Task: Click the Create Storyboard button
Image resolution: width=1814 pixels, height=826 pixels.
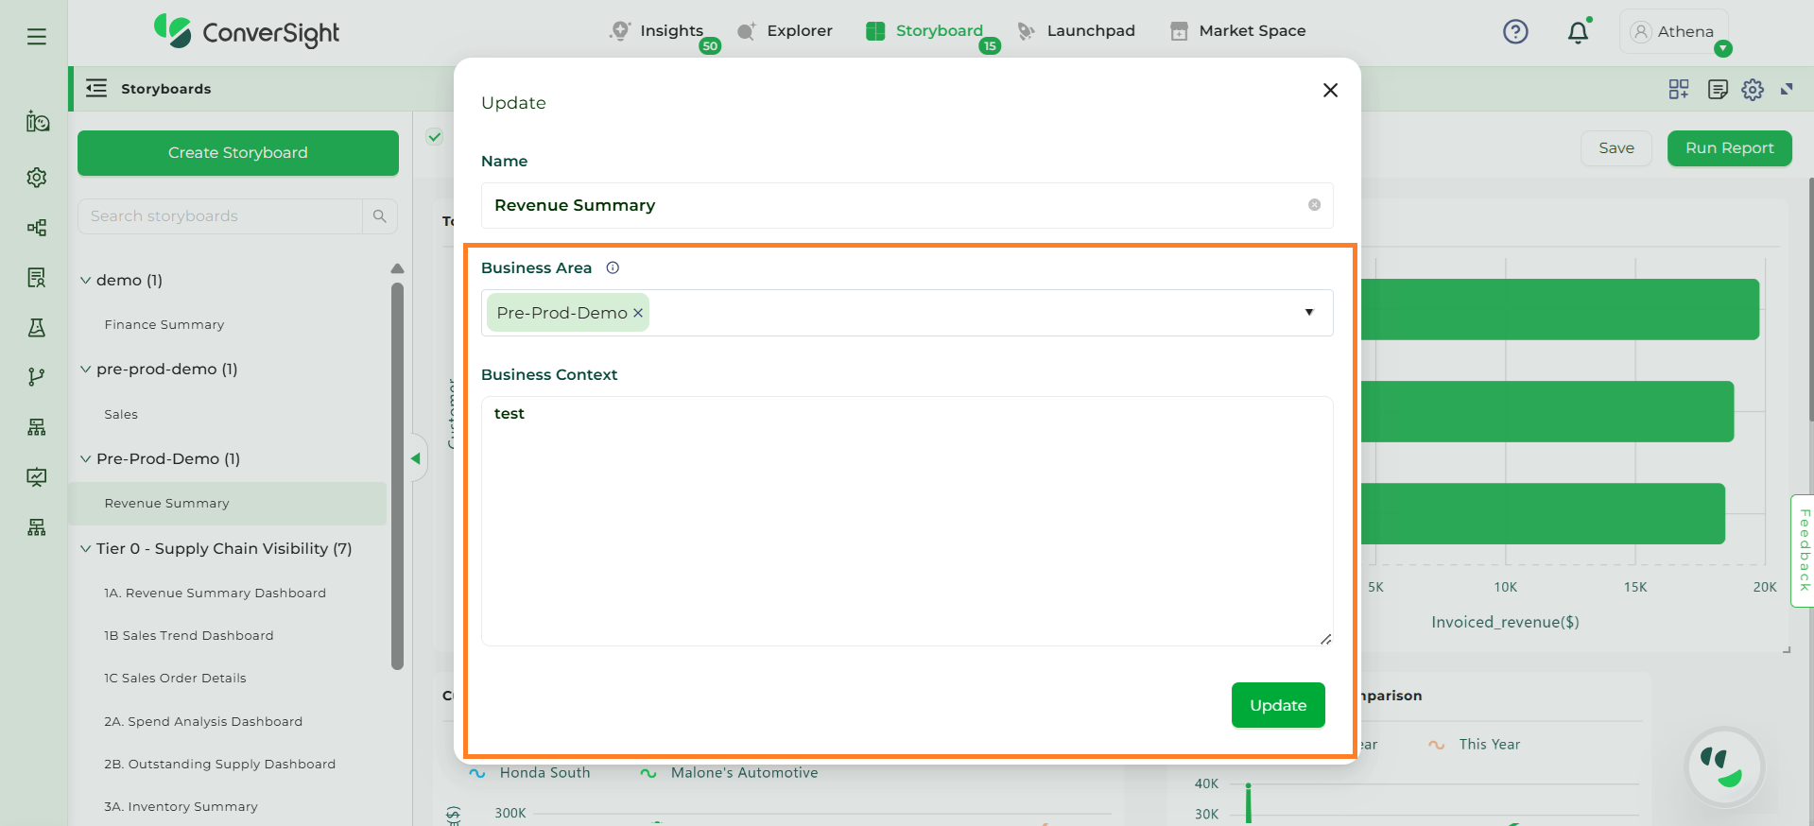Action: [238, 153]
